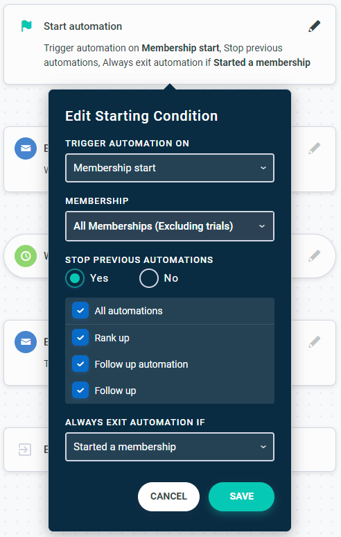Uncheck the Rank up checkbox
This screenshot has width=341, height=537.
pos(80,338)
